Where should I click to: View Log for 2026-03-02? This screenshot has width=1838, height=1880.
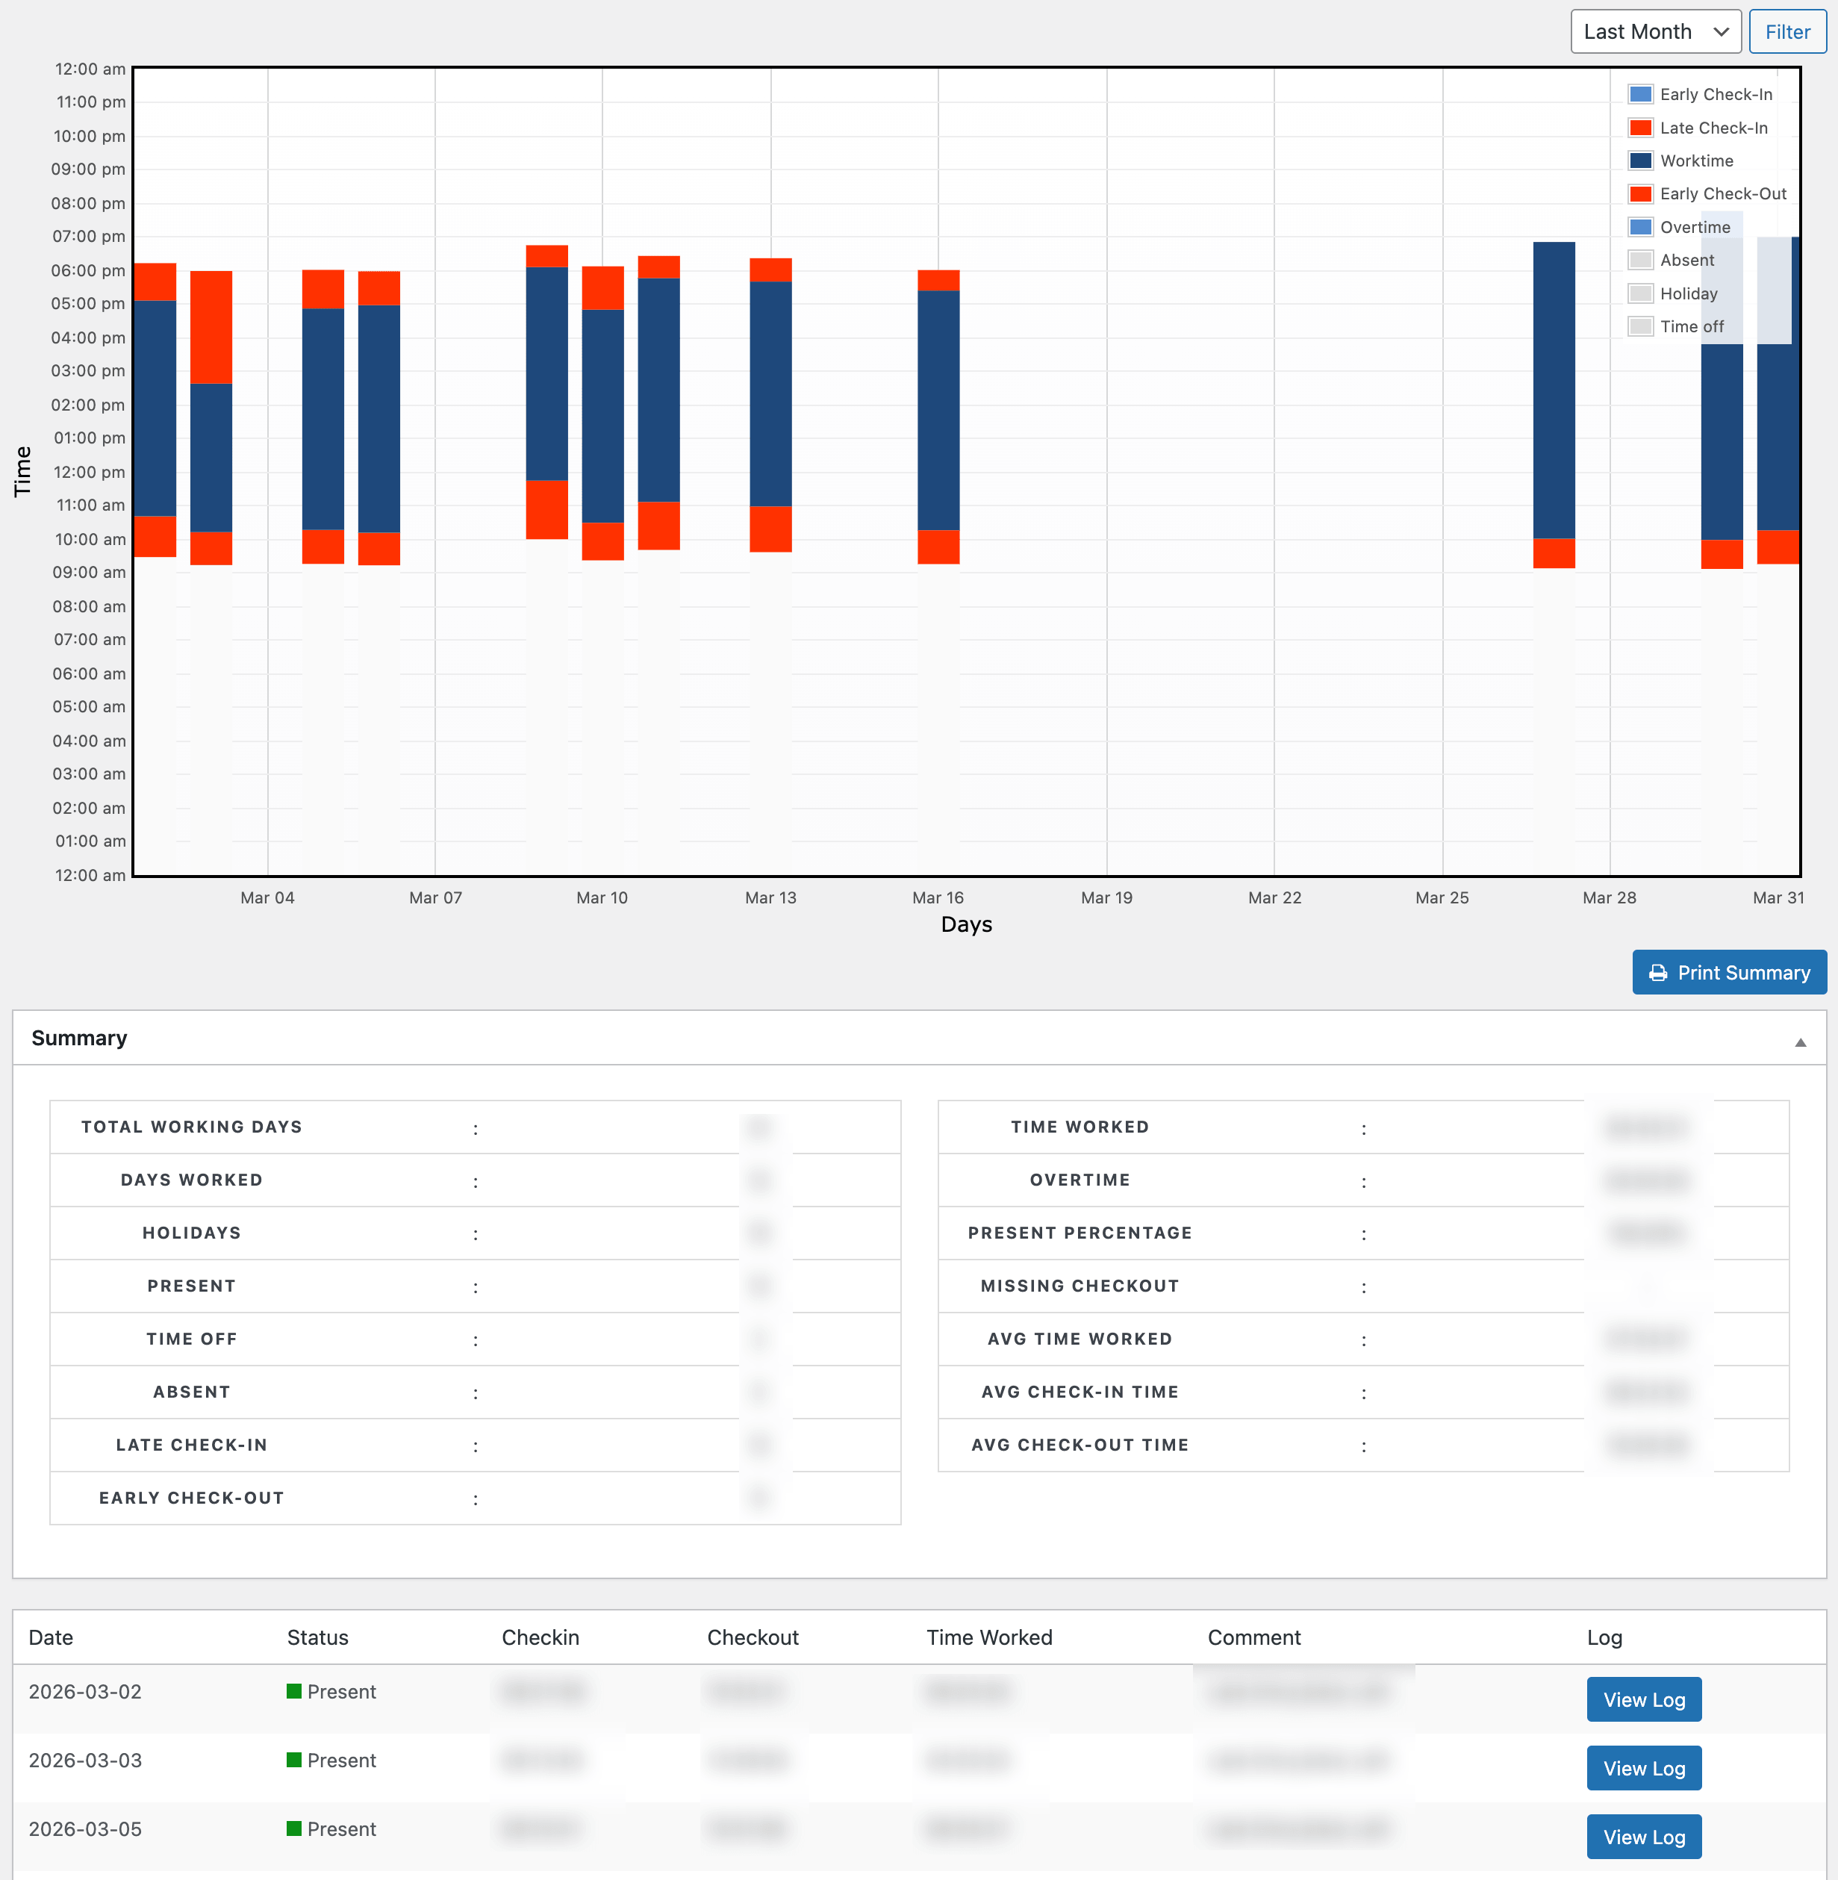point(1643,1699)
